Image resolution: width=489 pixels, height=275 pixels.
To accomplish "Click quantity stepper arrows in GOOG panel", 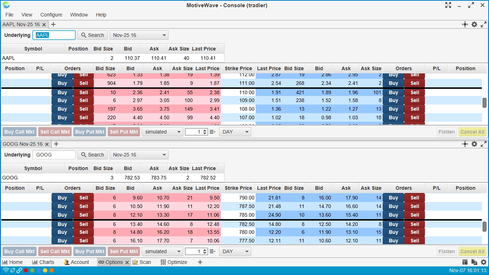I will (x=205, y=251).
